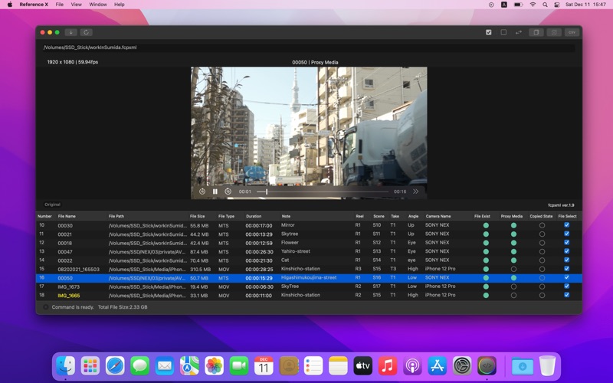613x383 pixels.
Task: Click the checked select-all box in toolbar
Action: 489,32
